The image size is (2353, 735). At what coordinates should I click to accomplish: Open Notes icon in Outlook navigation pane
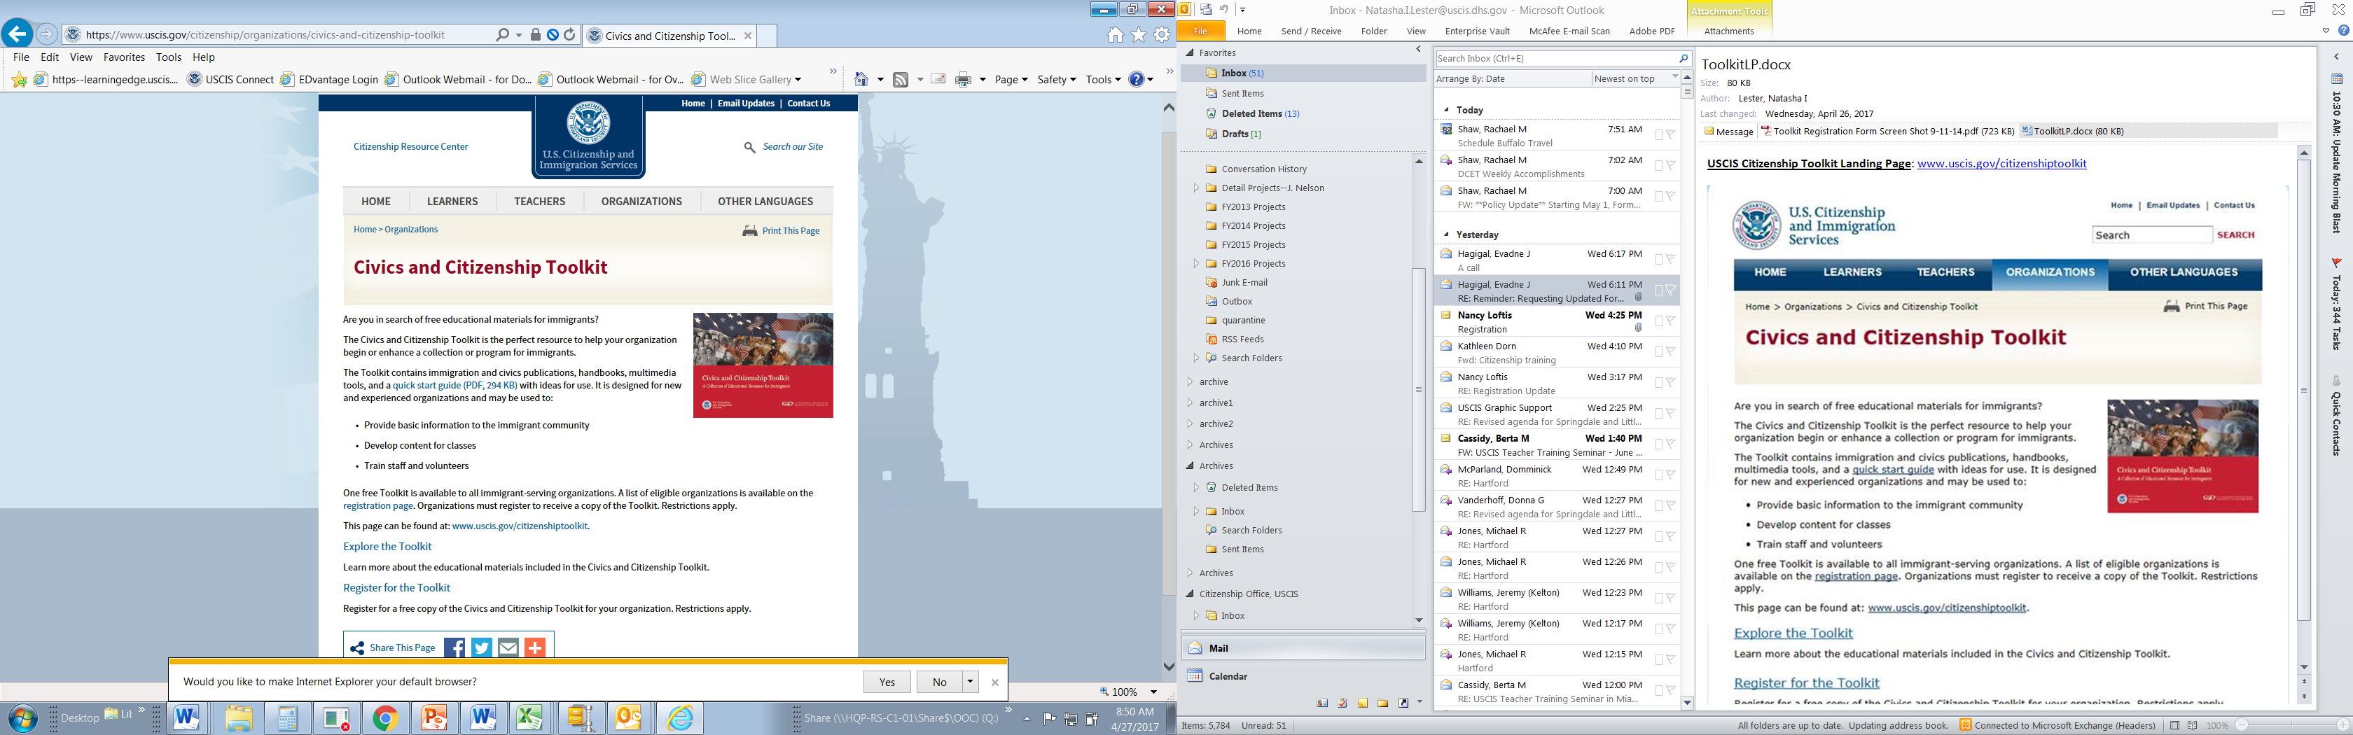pyautogui.click(x=1363, y=703)
